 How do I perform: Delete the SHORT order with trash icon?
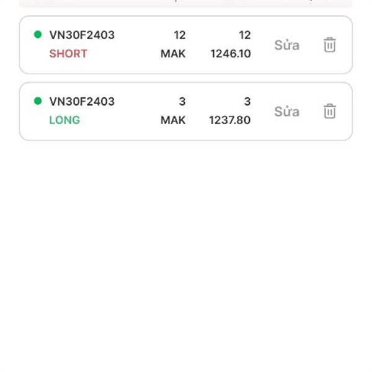330,45
